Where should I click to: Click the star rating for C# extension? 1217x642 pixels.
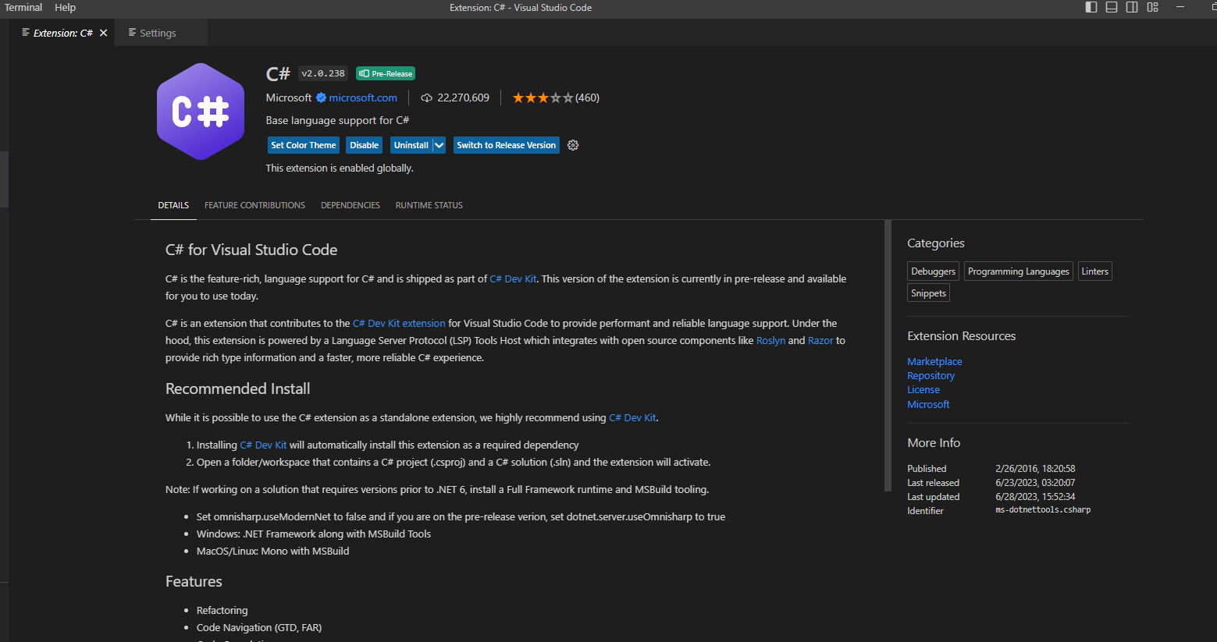coord(543,98)
